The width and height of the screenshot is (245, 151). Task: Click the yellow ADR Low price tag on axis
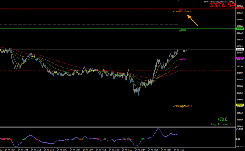[x=240, y=105]
